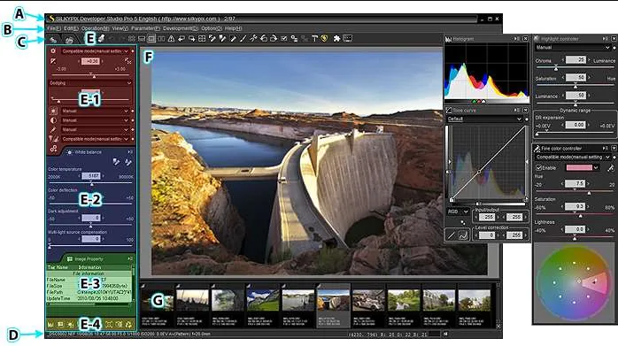The height and width of the screenshot is (346, 618).
Task: Open the pink color swatch dropdown arrow
Action: [596, 167]
